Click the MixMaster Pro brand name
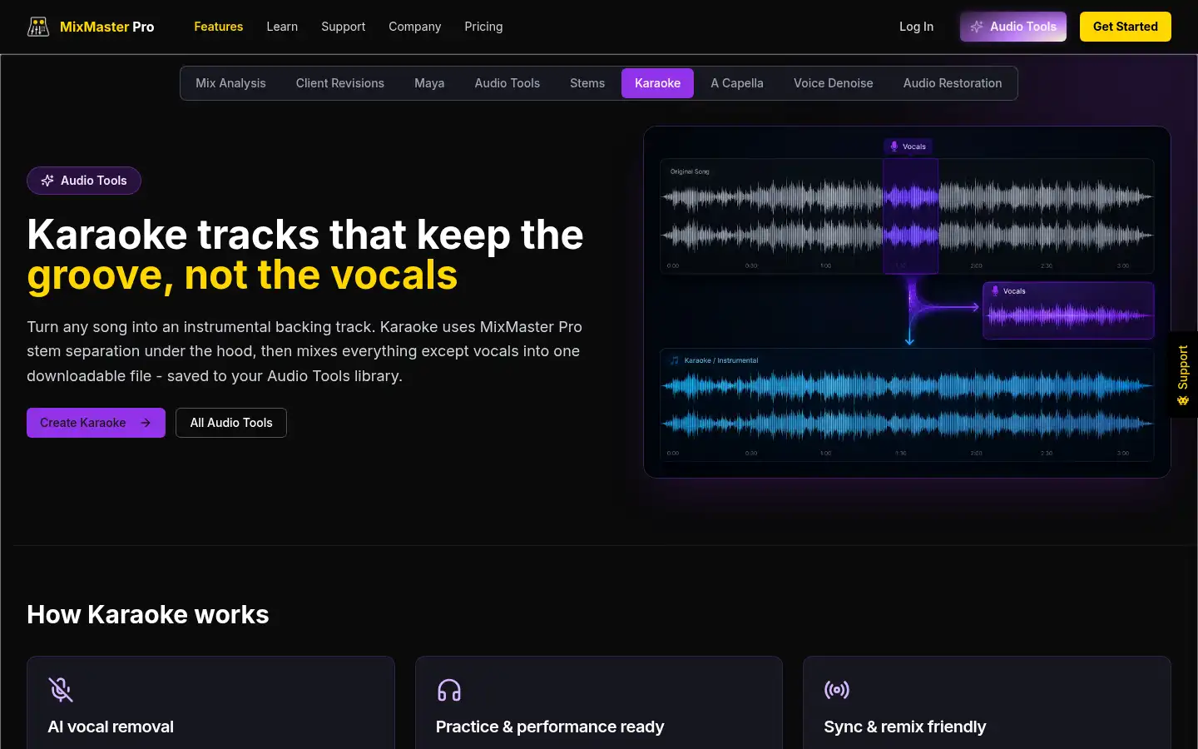 click(107, 27)
